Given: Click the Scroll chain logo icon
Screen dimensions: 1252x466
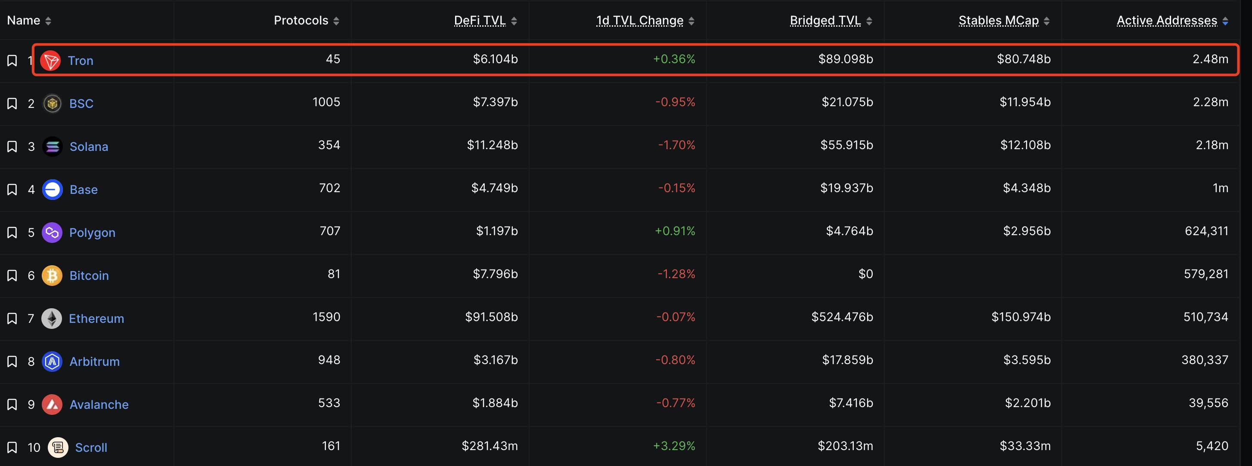Looking at the screenshot, I should coord(58,448).
